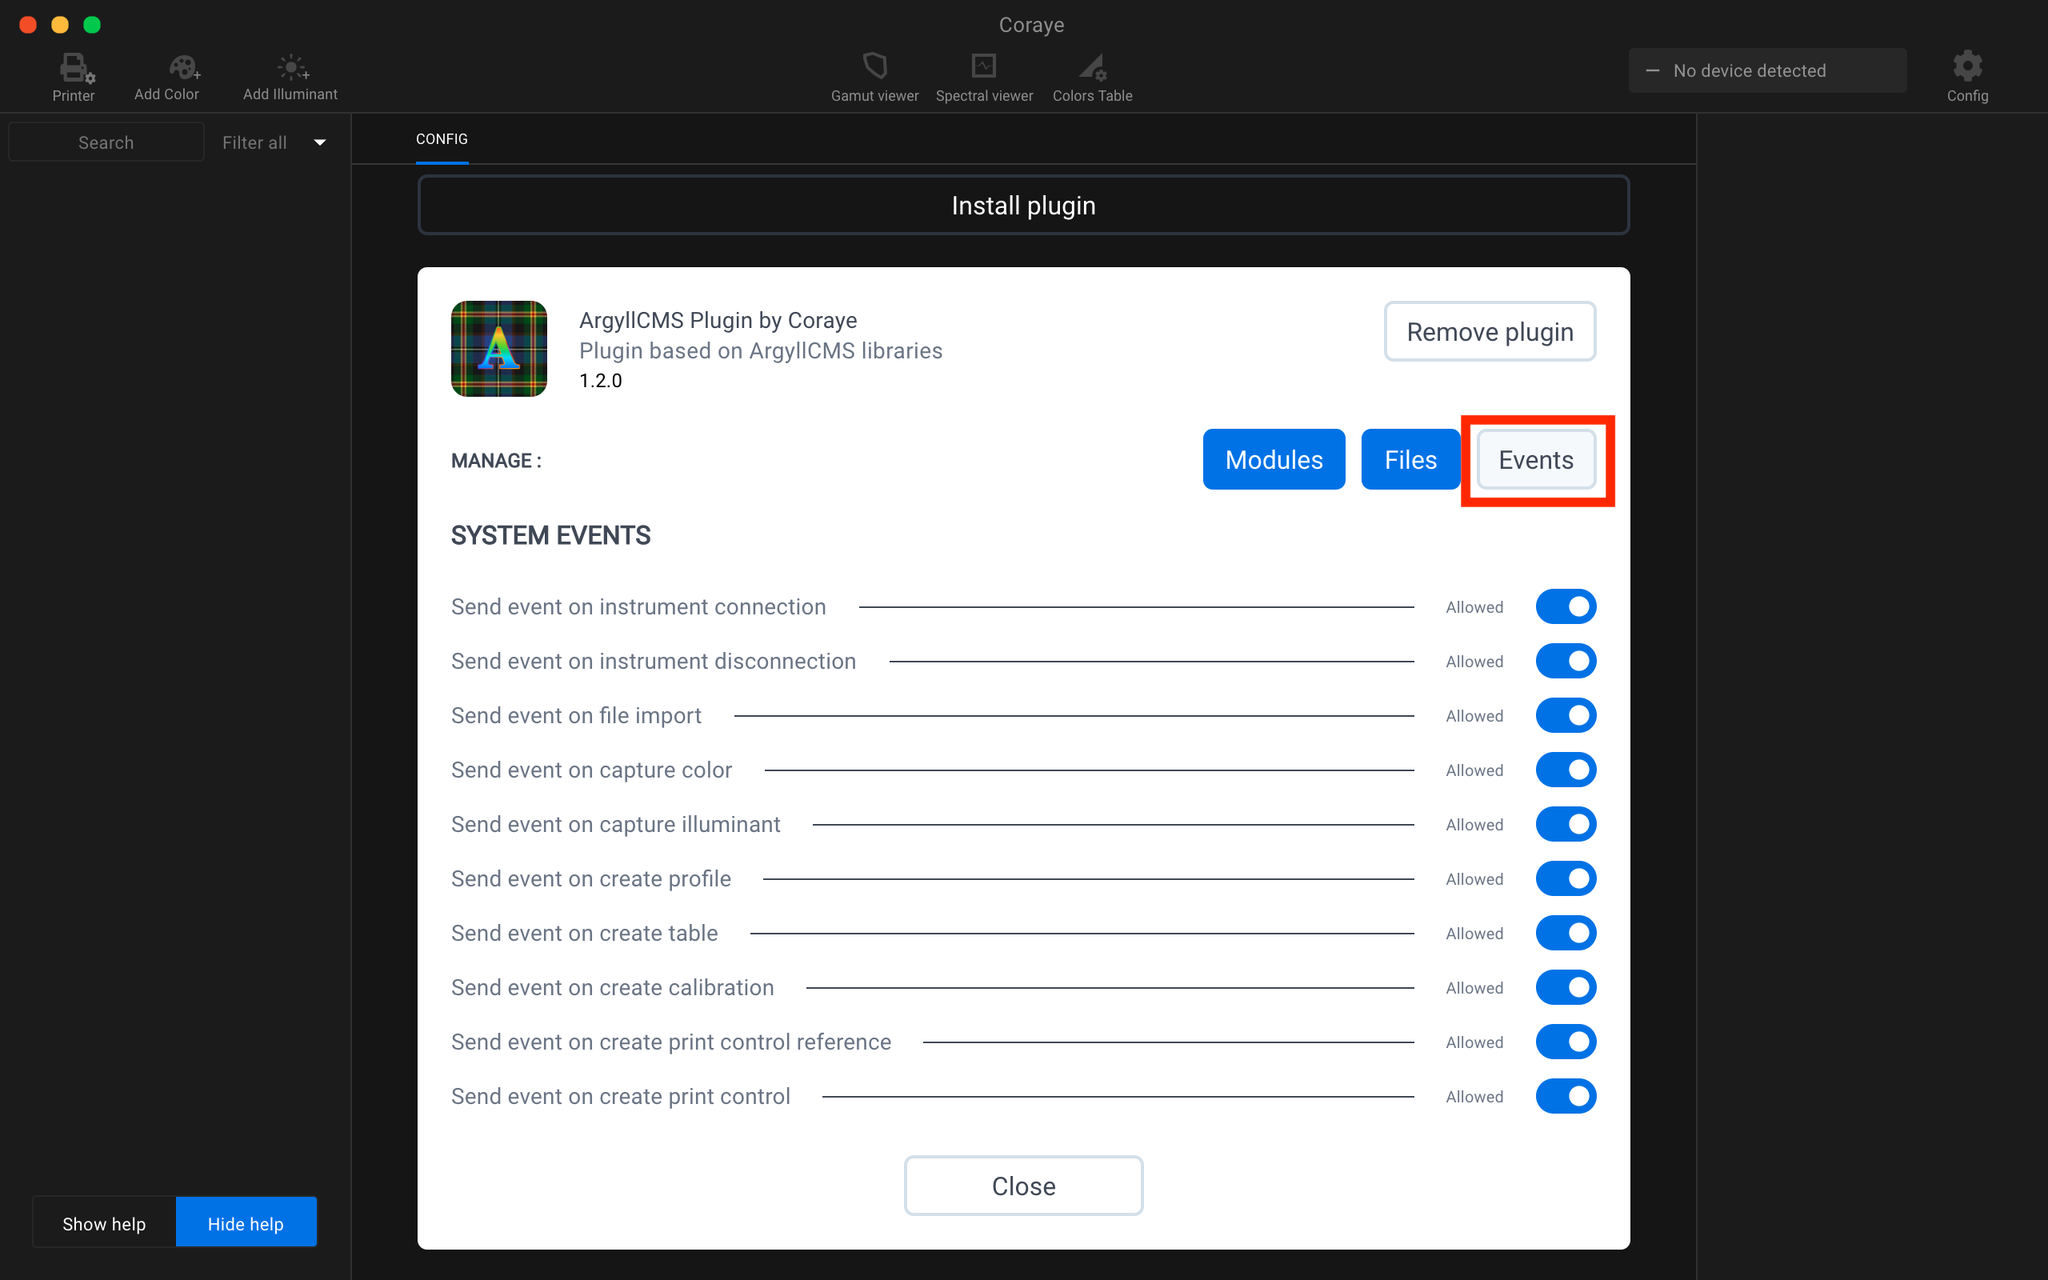Click the macOS green fullscreen button
Screen dimensions: 2048x1280
click(92, 25)
